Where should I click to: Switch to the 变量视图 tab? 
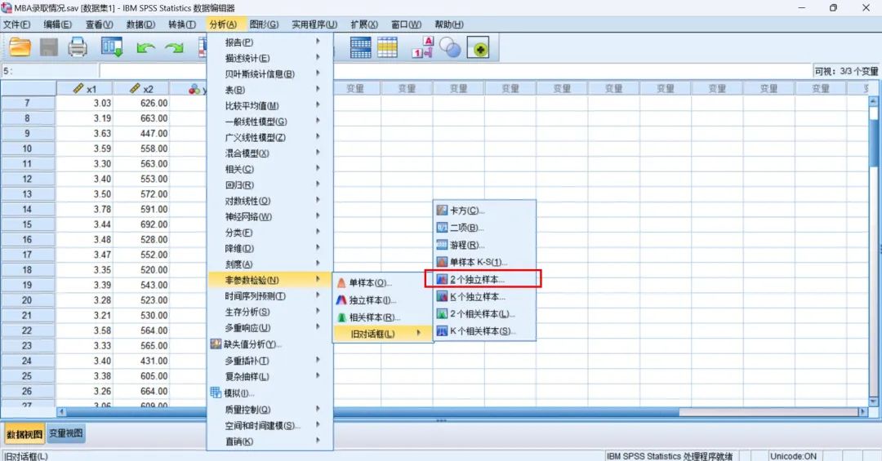point(66,433)
